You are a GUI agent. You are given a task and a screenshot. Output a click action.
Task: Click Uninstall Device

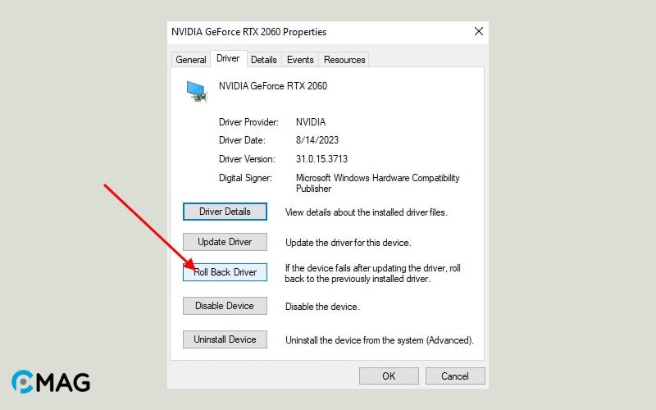[x=225, y=339]
